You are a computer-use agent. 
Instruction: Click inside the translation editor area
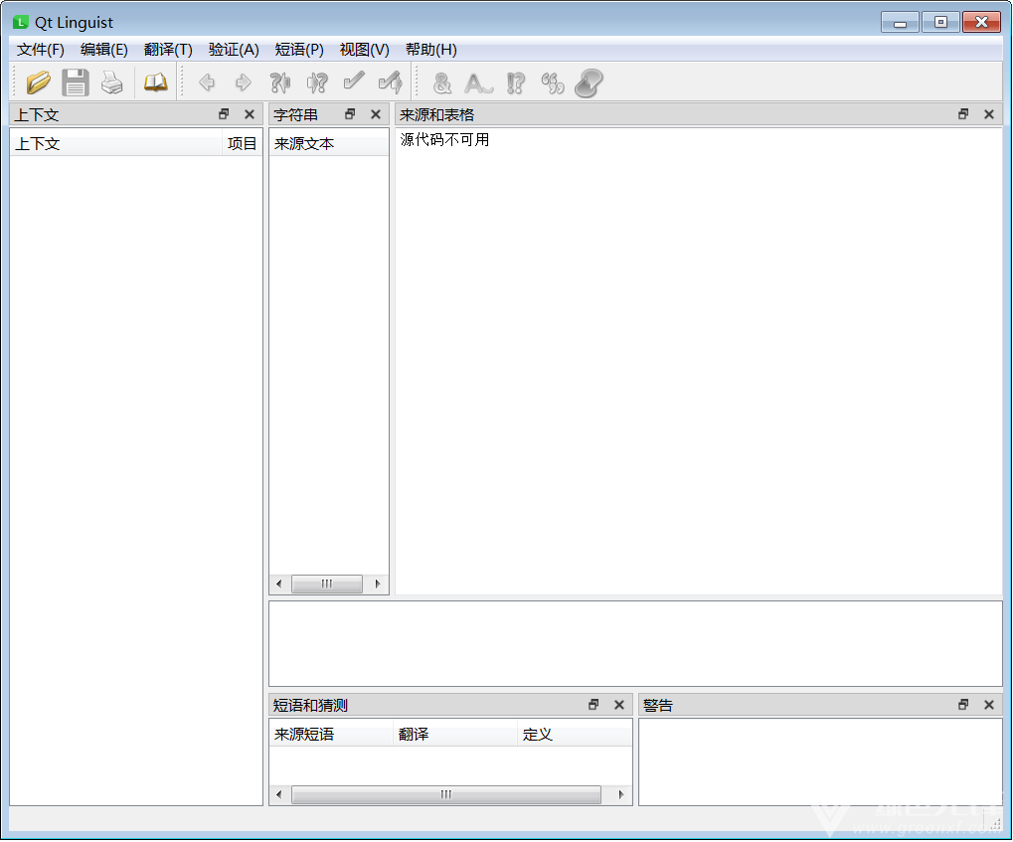click(635, 643)
